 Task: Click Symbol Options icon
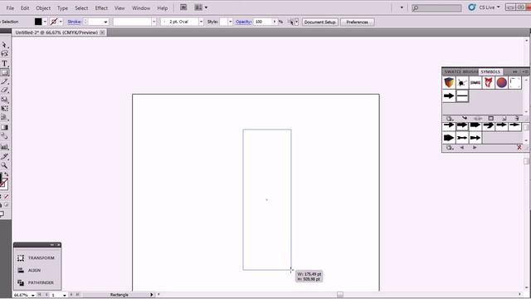coord(490,118)
